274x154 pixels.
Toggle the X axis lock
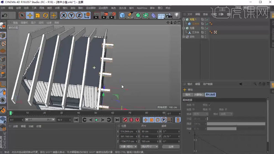64,15
